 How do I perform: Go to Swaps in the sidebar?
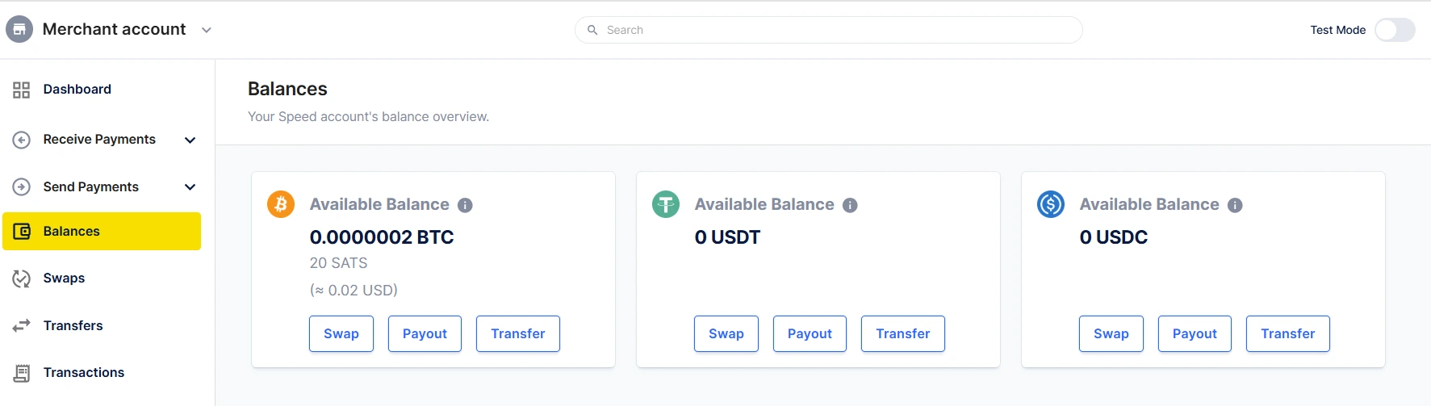click(64, 278)
